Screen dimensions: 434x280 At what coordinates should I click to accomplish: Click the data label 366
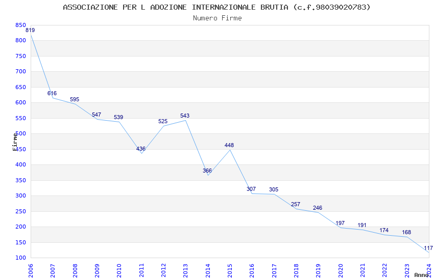pyautogui.click(x=207, y=171)
